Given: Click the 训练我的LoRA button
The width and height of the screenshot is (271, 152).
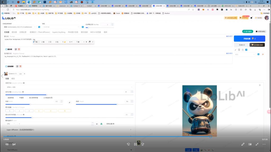Looking at the screenshot, I should [x=231, y=18].
